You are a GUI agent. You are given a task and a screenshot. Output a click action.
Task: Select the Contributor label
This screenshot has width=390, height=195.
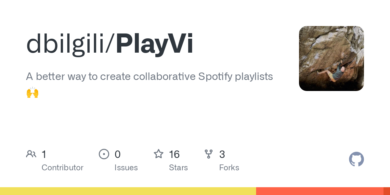pos(62,168)
